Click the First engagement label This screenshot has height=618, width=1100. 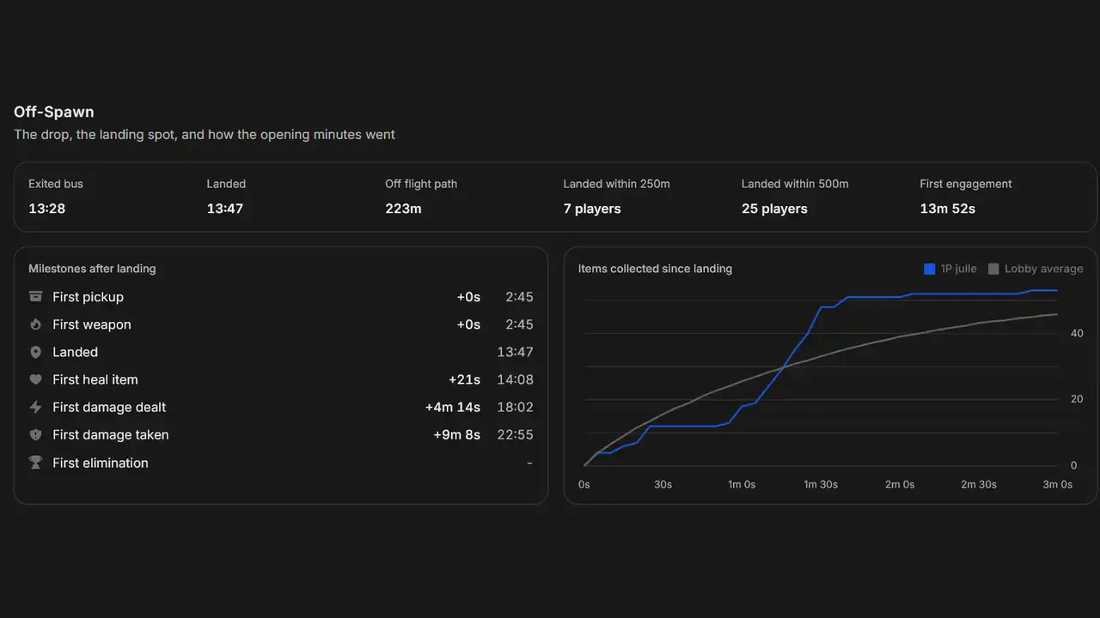(966, 184)
